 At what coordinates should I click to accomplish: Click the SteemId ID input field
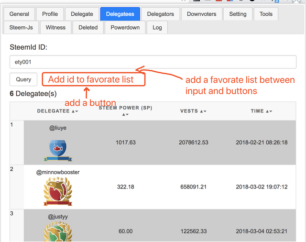pos(153,62)
